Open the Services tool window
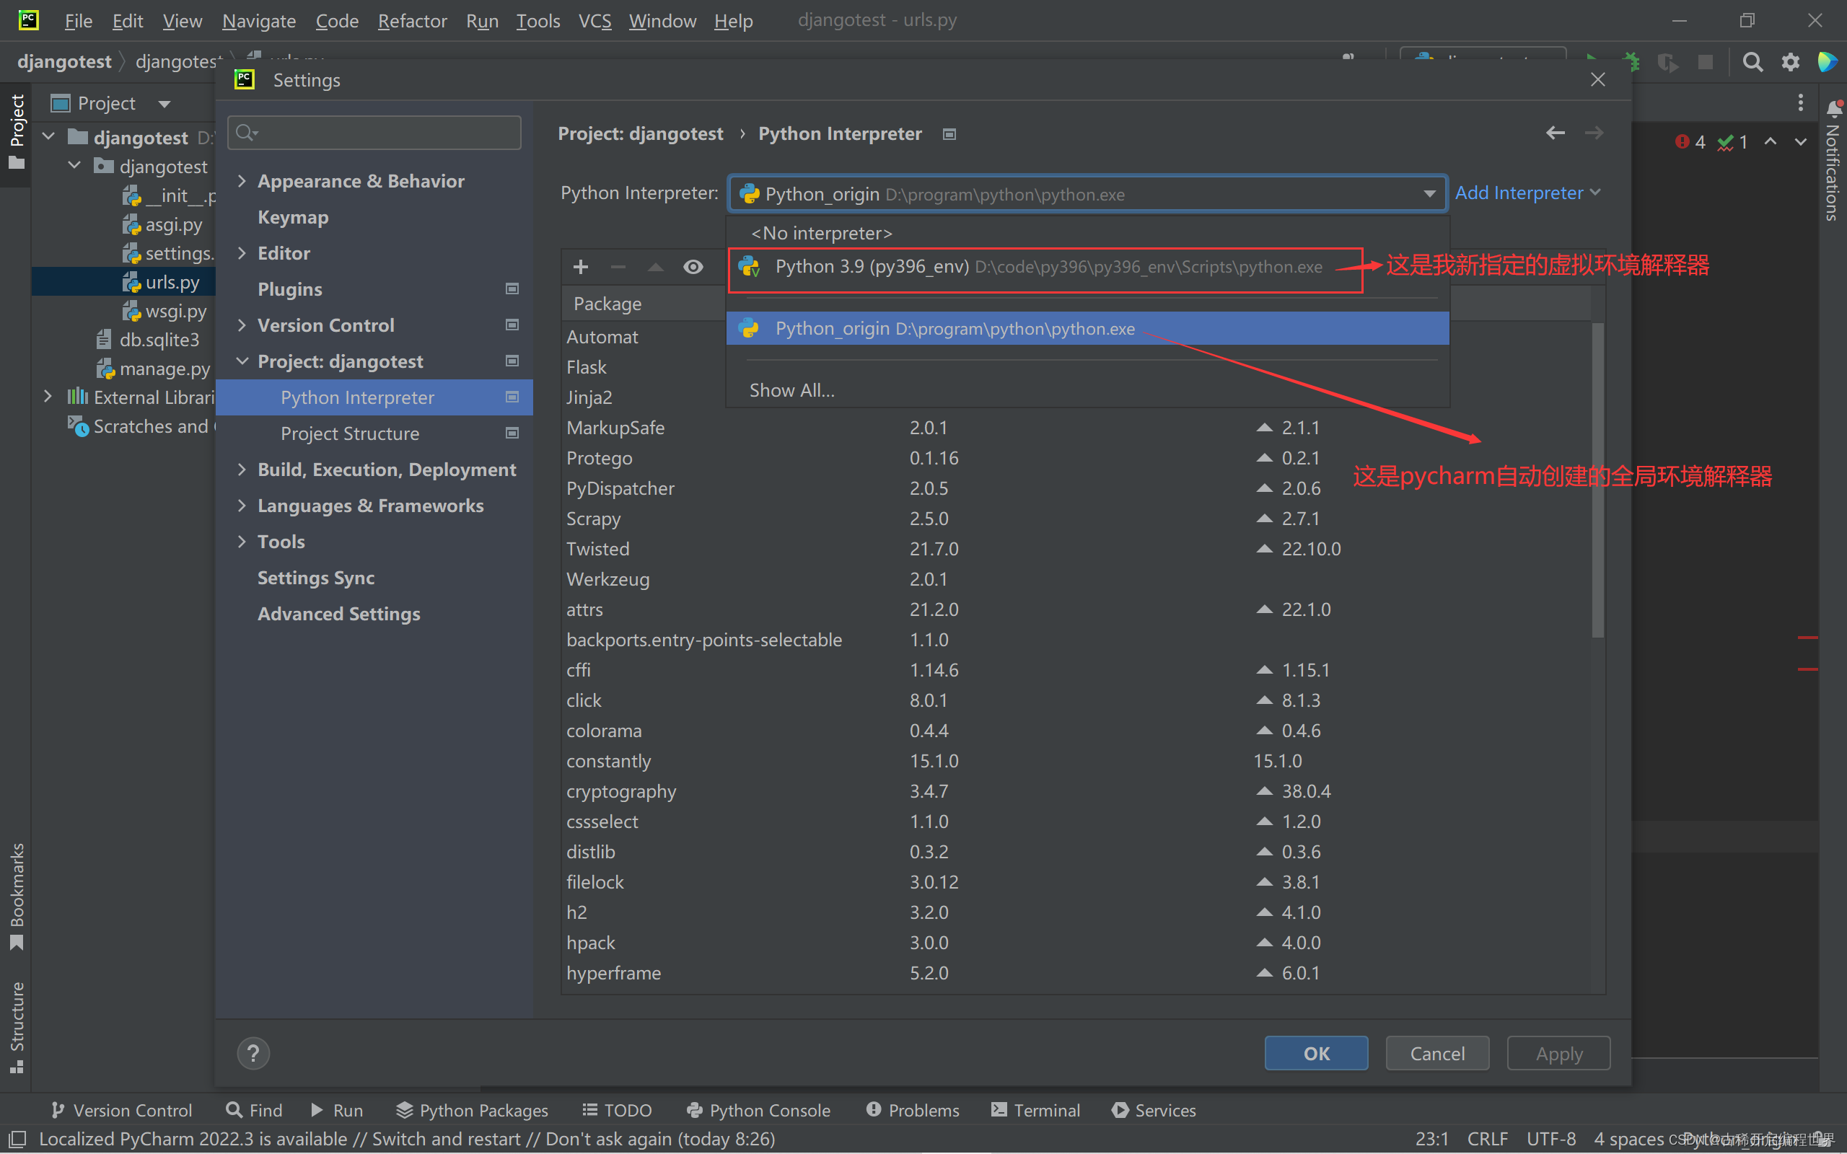Image resolution: width=1847 pixels, height=1154 pixels. tap(1154, 1110)
